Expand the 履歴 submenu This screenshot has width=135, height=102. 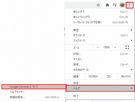pyautogui.click(x=100, y=30)
